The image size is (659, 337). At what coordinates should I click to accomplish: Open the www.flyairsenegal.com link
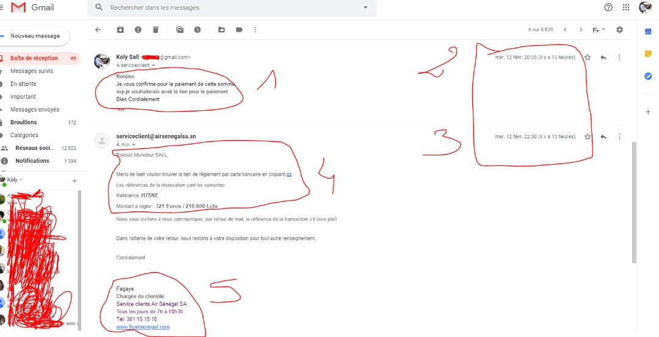143,327
